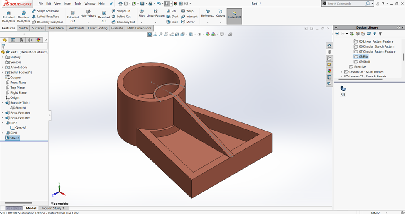Click the Rib feature tool
This screenshot has width=405, height=214.
[171, 11]
